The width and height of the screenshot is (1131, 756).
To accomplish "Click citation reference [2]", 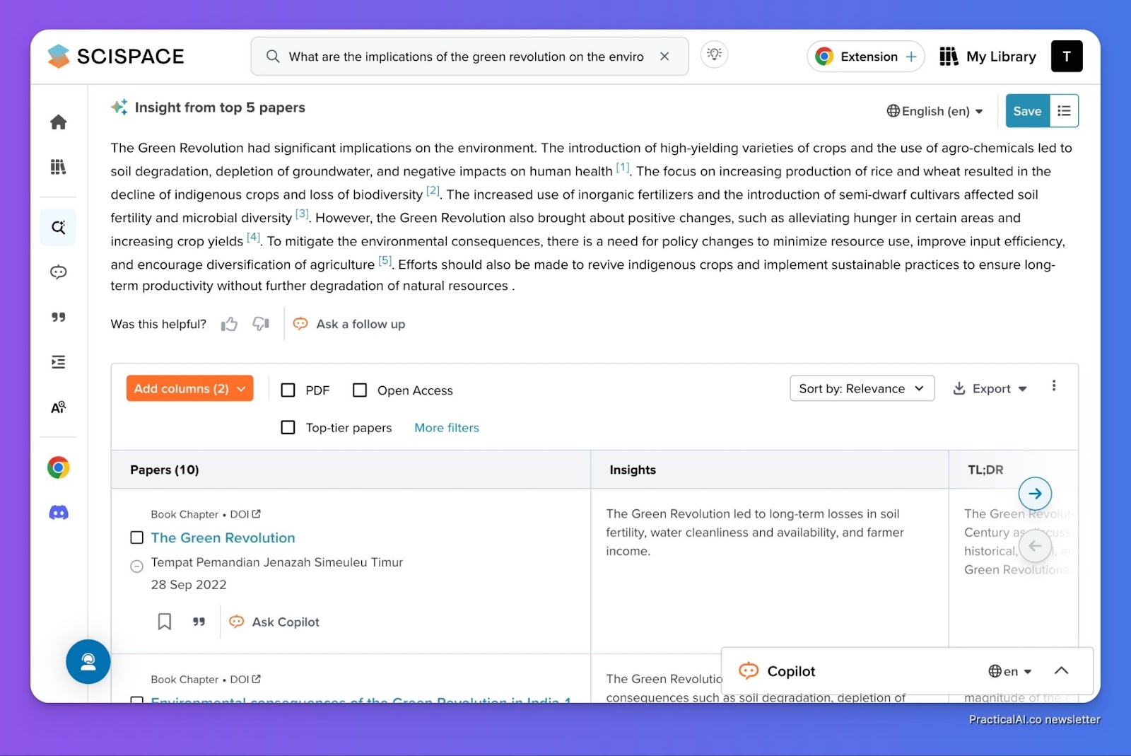I will pyautogui.click(x=433, y=191).
